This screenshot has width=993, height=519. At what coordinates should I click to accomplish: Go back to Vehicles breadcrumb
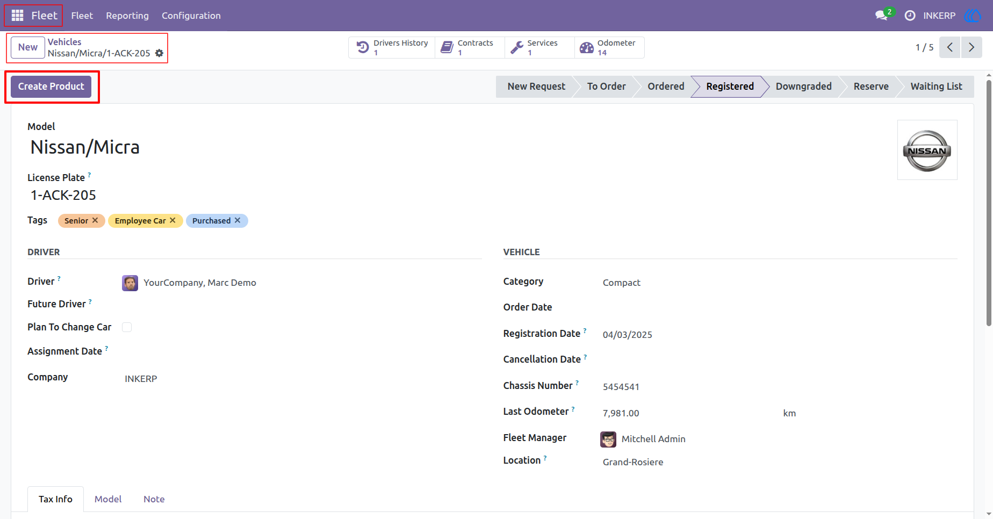[x=64, y=42]
